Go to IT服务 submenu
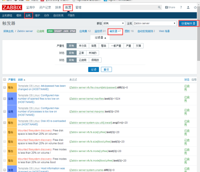This screenshot has width=200, height=172. (71, 16)
